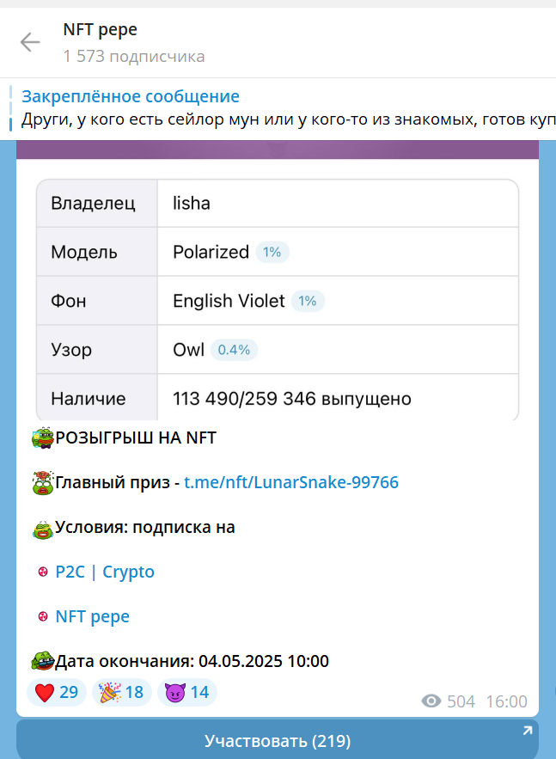Open the NFT pepe channel link
Image resolution: width=556 pixels, height=759 pixels.
92,616
